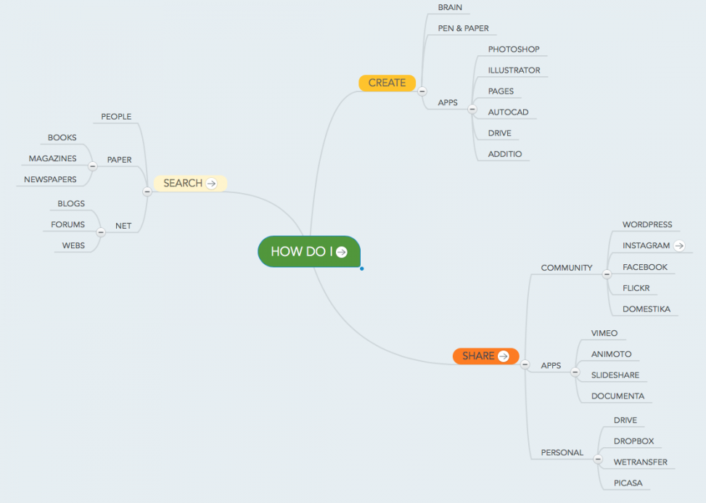Open the link arrow on SEARCH node
706x503 pixels.
click(x=211, y=184)
